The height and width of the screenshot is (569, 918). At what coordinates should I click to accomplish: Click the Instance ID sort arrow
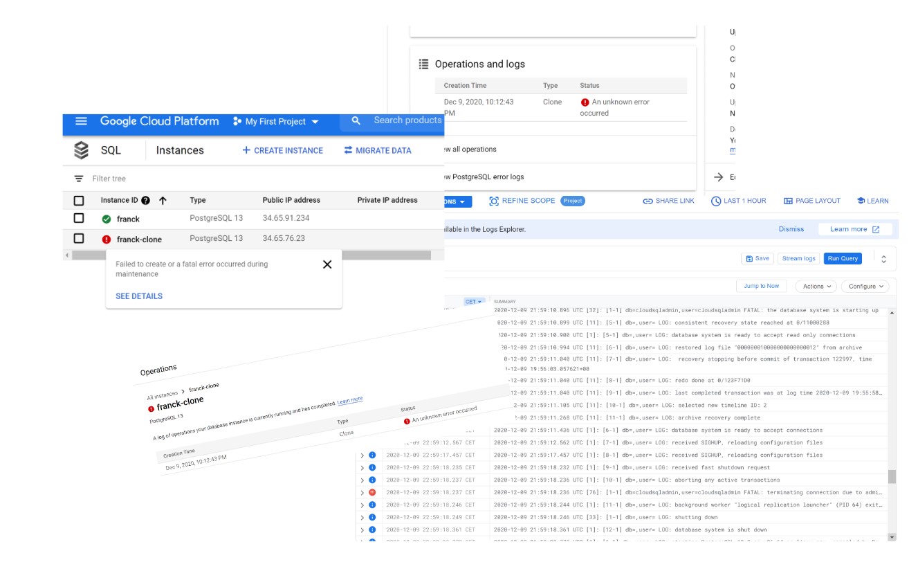click(163, 200)
